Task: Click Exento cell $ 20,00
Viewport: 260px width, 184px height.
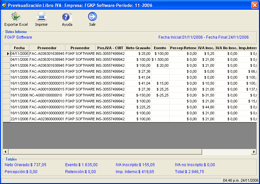Action: (160, 66)
